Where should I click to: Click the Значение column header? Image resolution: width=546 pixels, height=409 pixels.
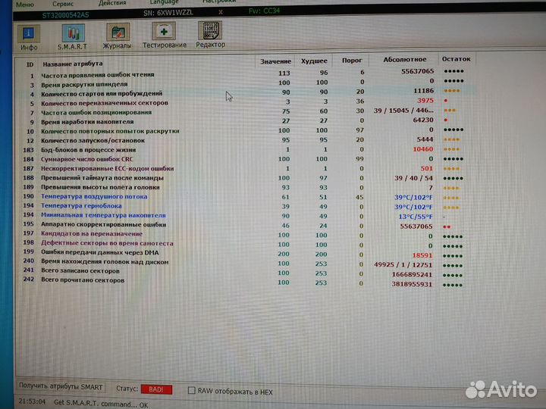275,61
